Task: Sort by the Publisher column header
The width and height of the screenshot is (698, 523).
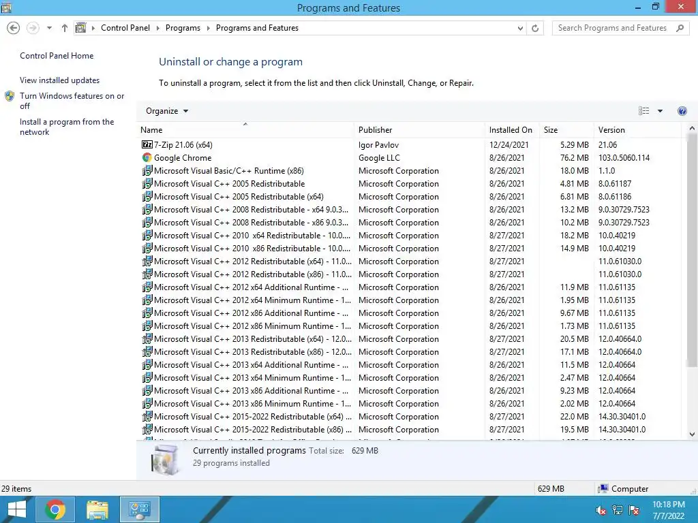Action: (x=419, y=130)
